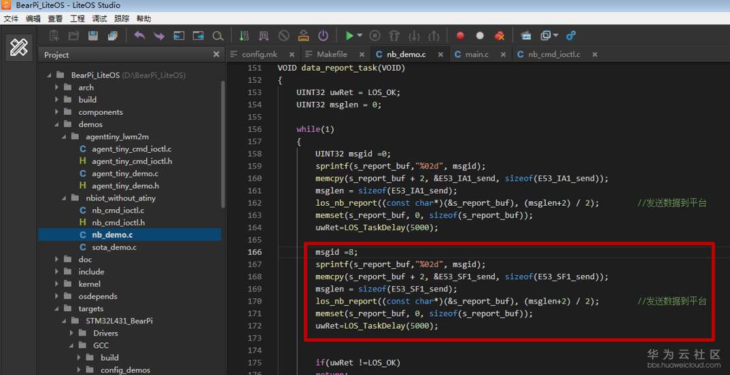The width and height of the screenshot is (730, 375).
Task: Open agent_tiny_demo.c in project tree
Action: click(x=125, y=173)
